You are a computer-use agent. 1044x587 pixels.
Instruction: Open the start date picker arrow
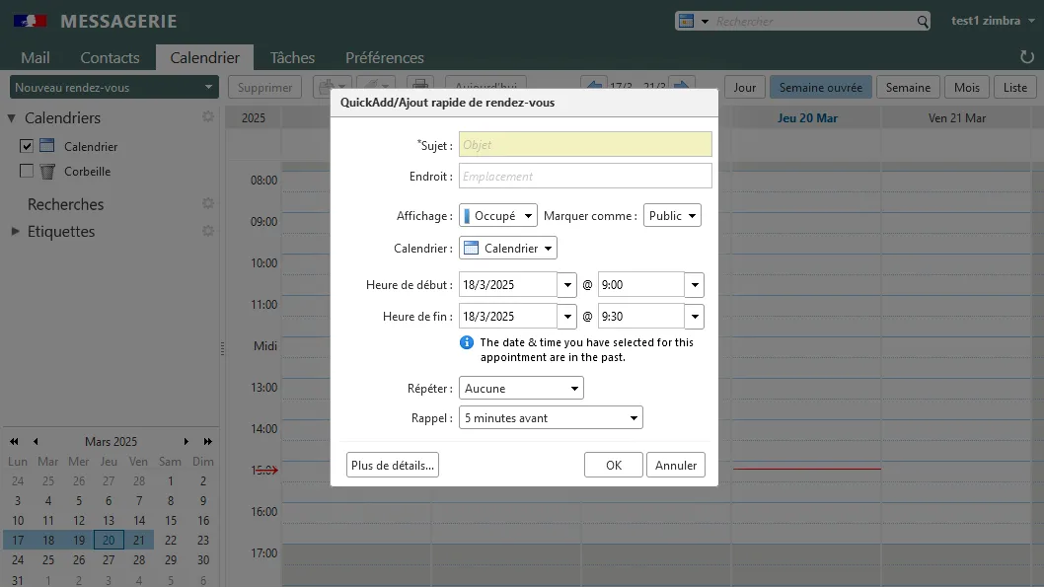click(567, 285)
